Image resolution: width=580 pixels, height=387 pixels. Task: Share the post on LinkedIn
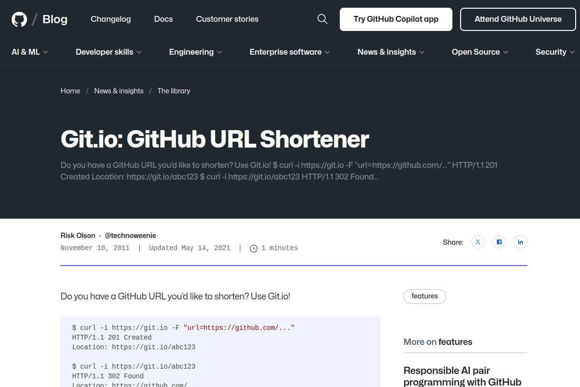tap(521, 242)
